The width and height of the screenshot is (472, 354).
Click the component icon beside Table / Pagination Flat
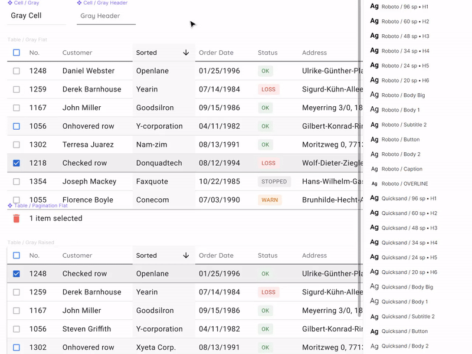pos(10,205)
